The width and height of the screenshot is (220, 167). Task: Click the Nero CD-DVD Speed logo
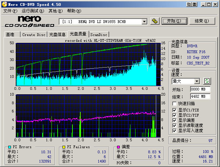30,22
